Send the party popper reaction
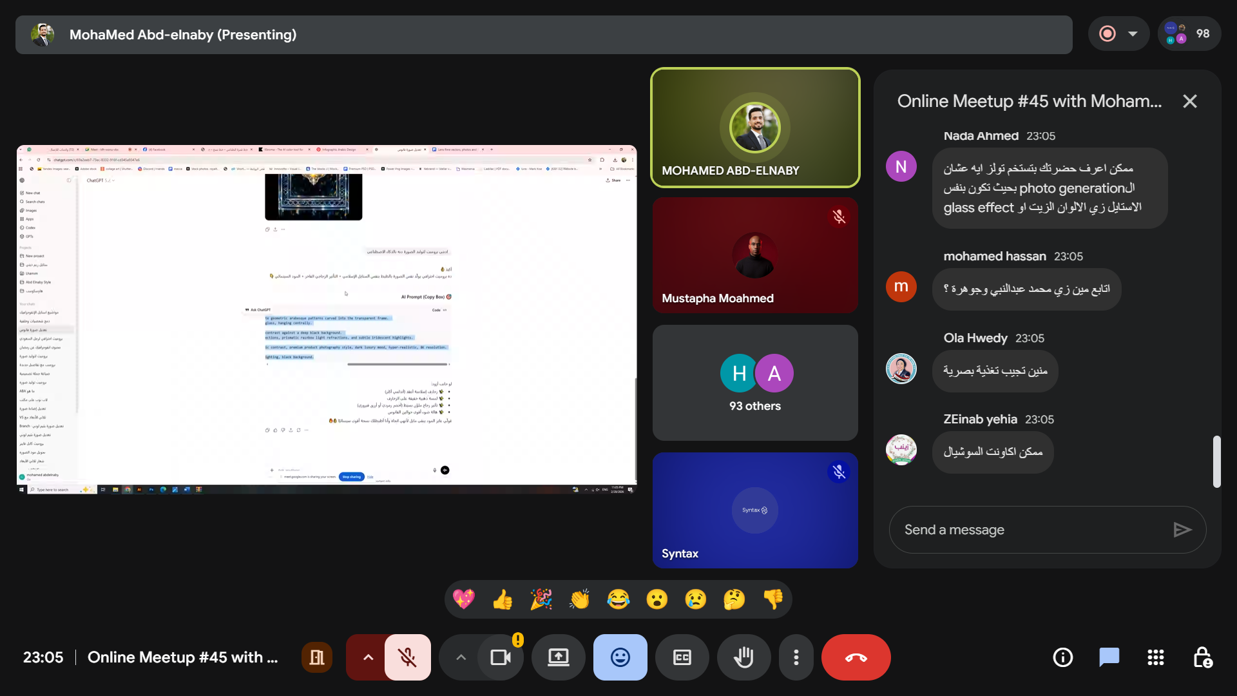The height and width of the screenshot is (696, 1237). 541,599
